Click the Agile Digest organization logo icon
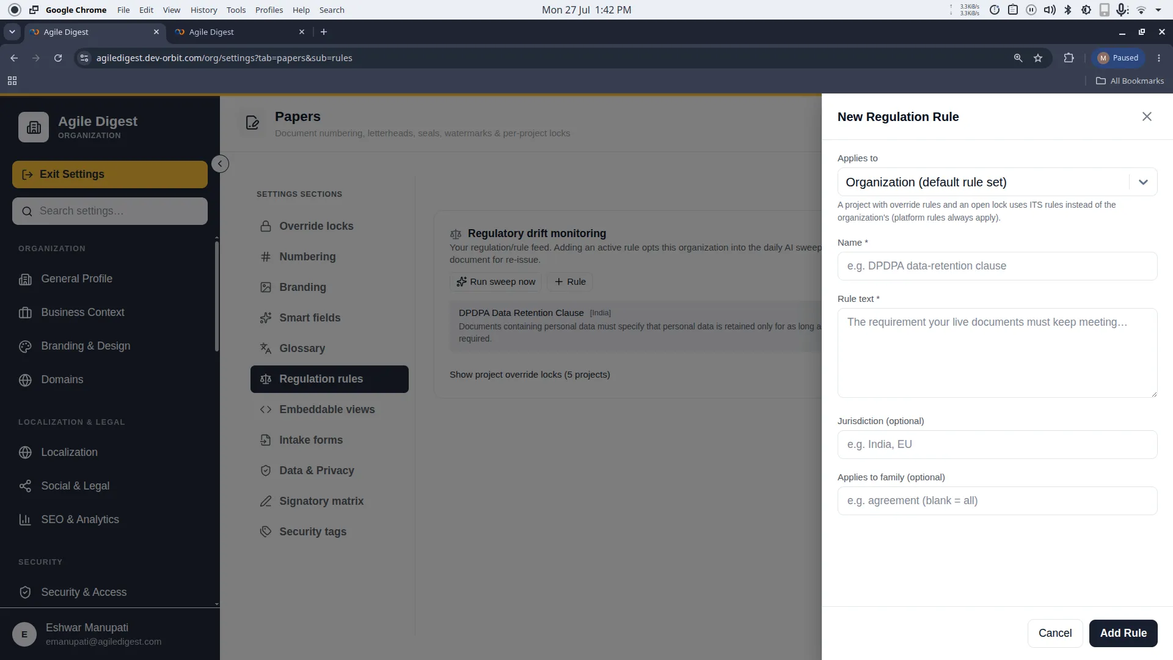The image size is (1173, 660). pyautogui.click(x=34, y=127)
